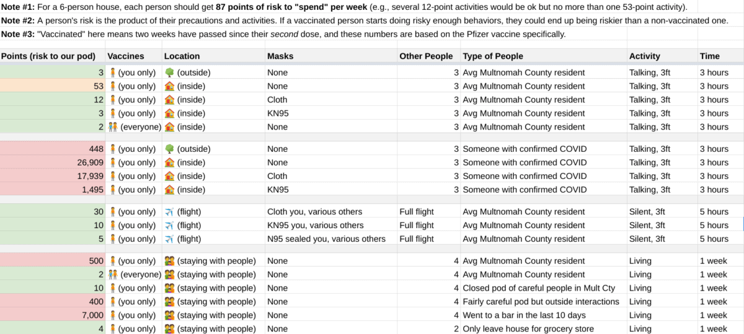744x334 pixels.
Task: Click the house icon in the 17,939 row
Action: [169, 176]
